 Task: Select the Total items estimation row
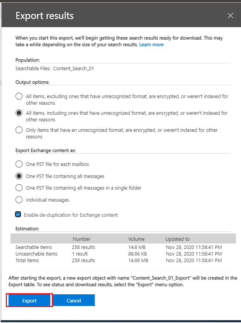click(x=27, y=260)
